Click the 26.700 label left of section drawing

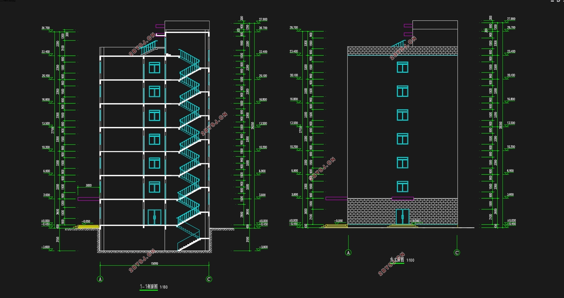click(46, 28)
